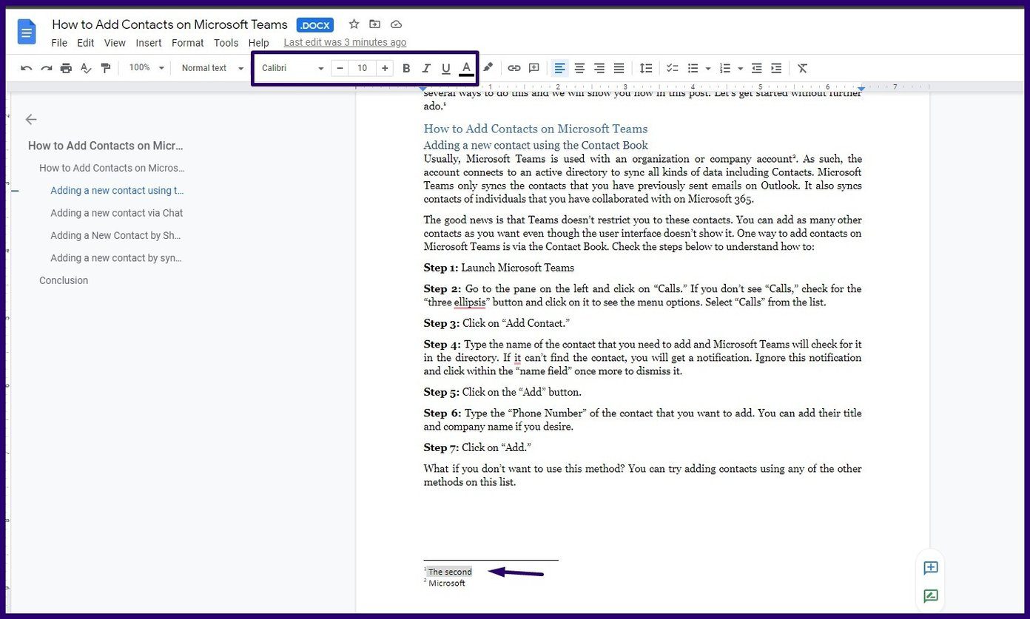Set right text alignment
Image resolution: width=1030 pixels, height=619 pixels.
[x=599, y=68]
